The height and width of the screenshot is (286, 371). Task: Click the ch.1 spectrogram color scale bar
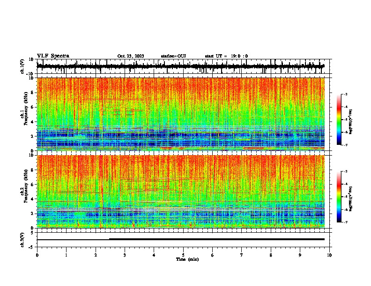(339, 120)
